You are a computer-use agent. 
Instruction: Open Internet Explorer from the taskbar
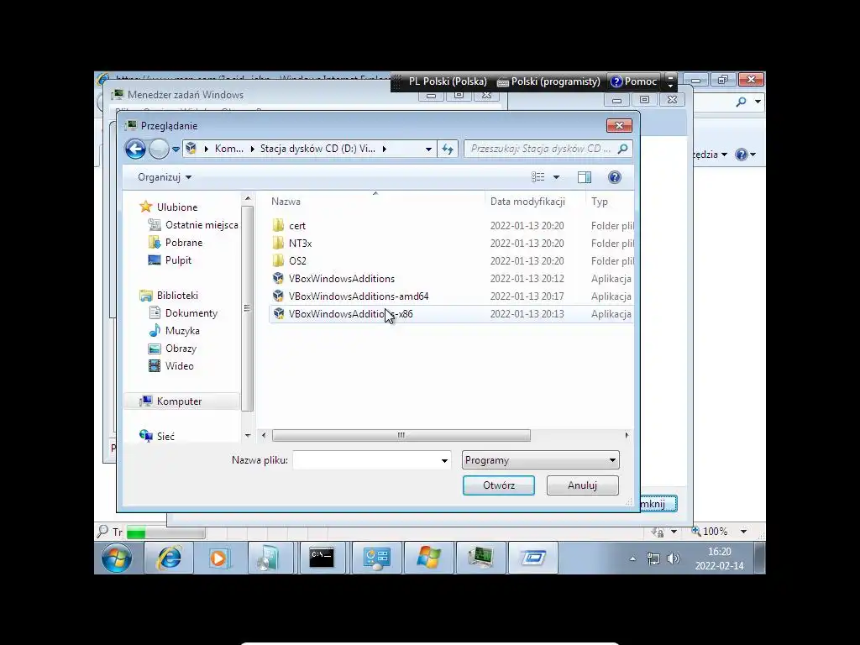click(169, 558)
